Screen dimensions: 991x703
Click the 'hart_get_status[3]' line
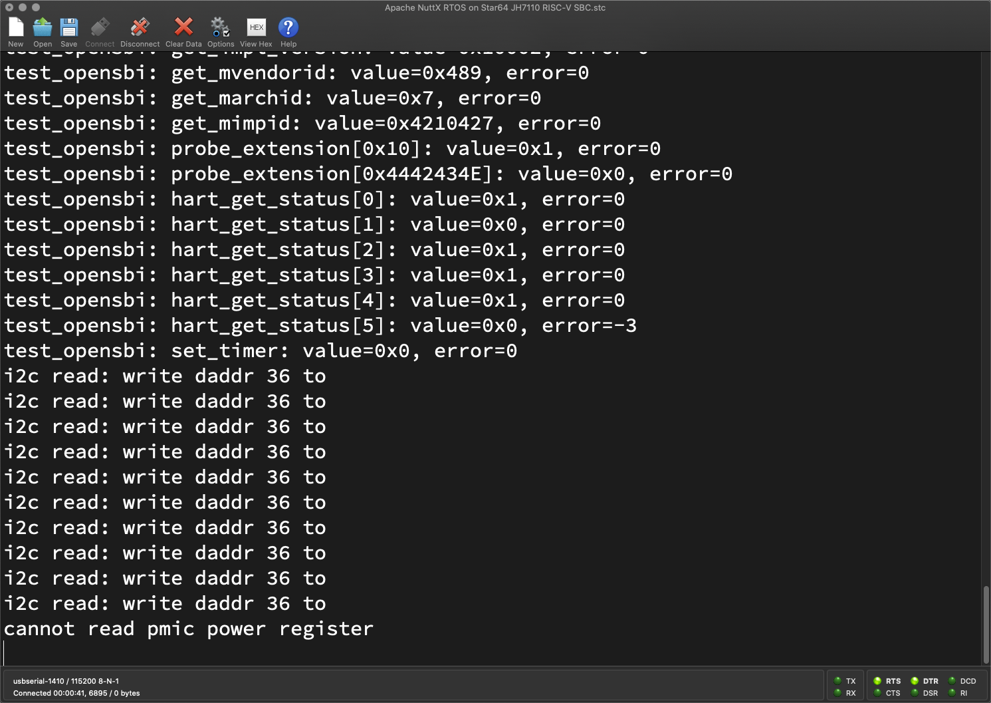point(314,275)
